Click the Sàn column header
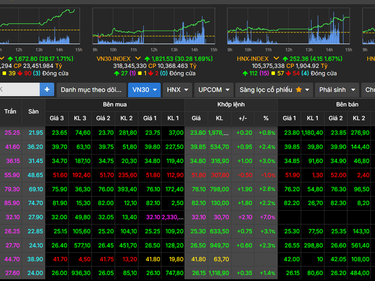Image resolution: width=375 pixels, height=281 pixels. tap(33, 111)
